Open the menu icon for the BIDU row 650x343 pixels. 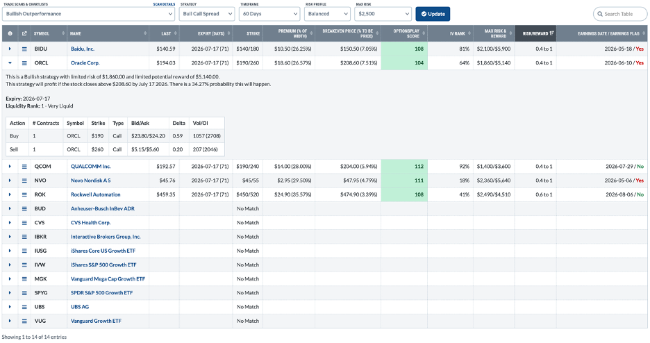pyautogui.click(x=24, y=49)
